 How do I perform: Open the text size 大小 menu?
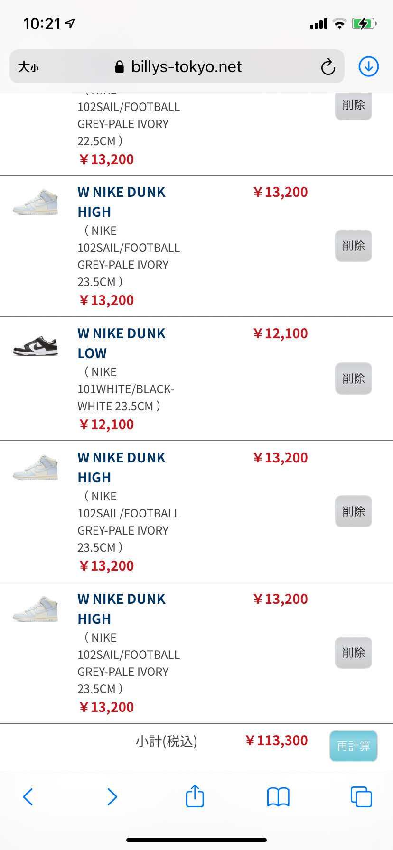28,67
